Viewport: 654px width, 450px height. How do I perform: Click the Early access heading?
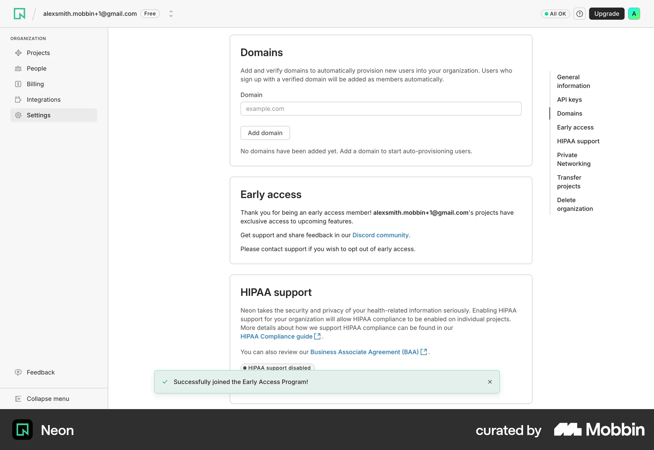(271, 194)
